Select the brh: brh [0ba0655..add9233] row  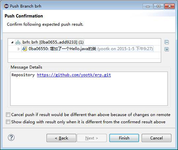click(x=49, y=42)
